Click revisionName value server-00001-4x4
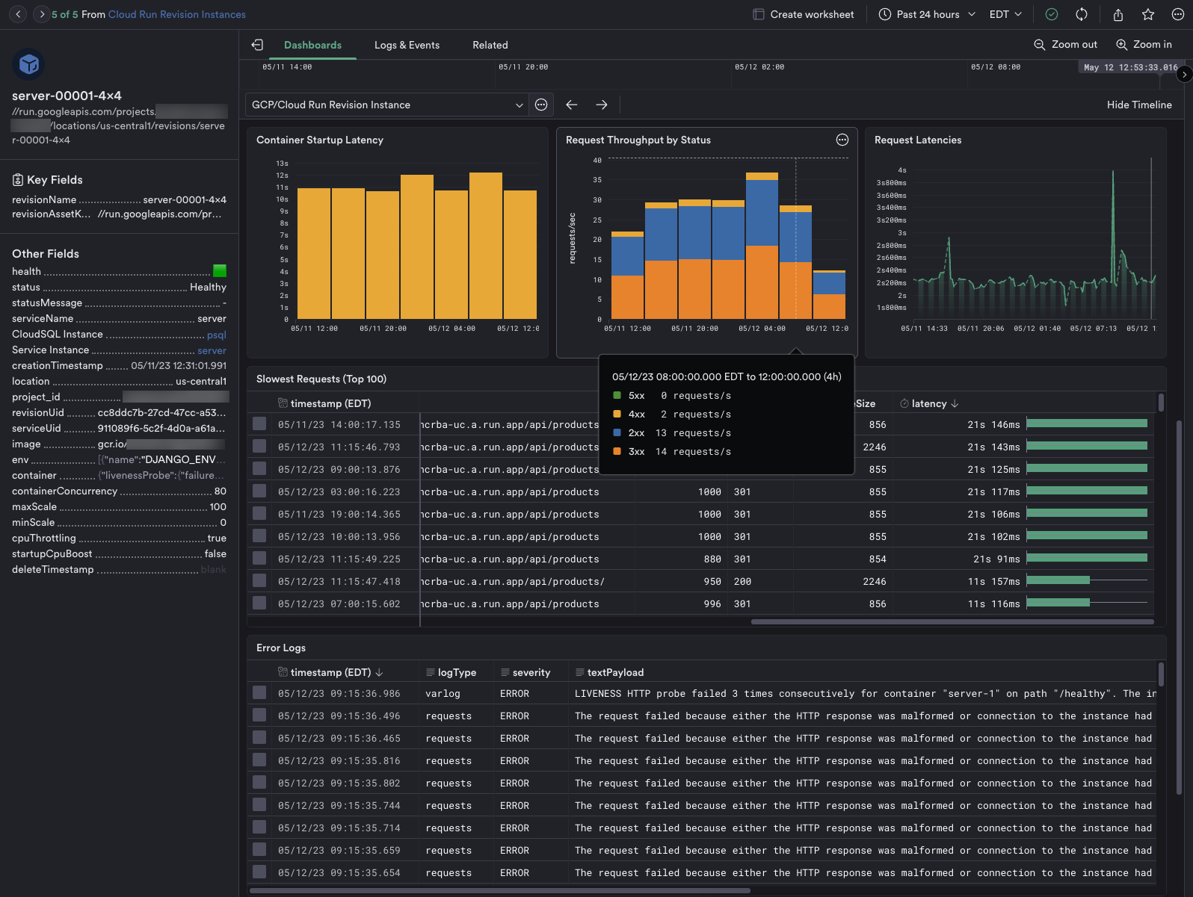 tap(185, 199)
